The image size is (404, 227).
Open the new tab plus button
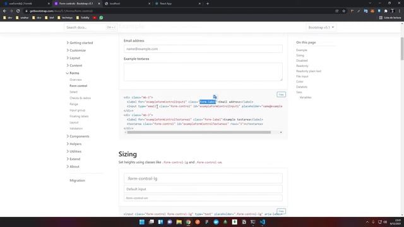tap(208, 4)
